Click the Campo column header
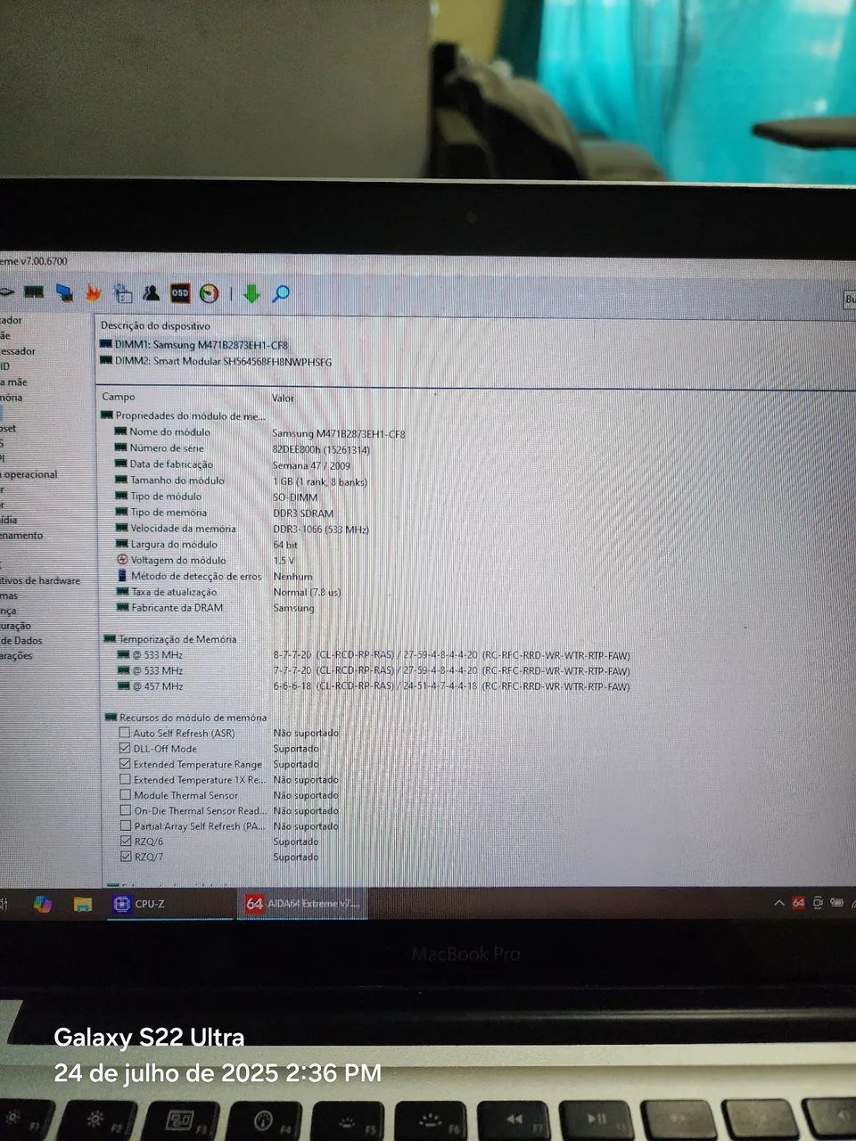The height and width of the screenshot is (1141, 856). 119,397
